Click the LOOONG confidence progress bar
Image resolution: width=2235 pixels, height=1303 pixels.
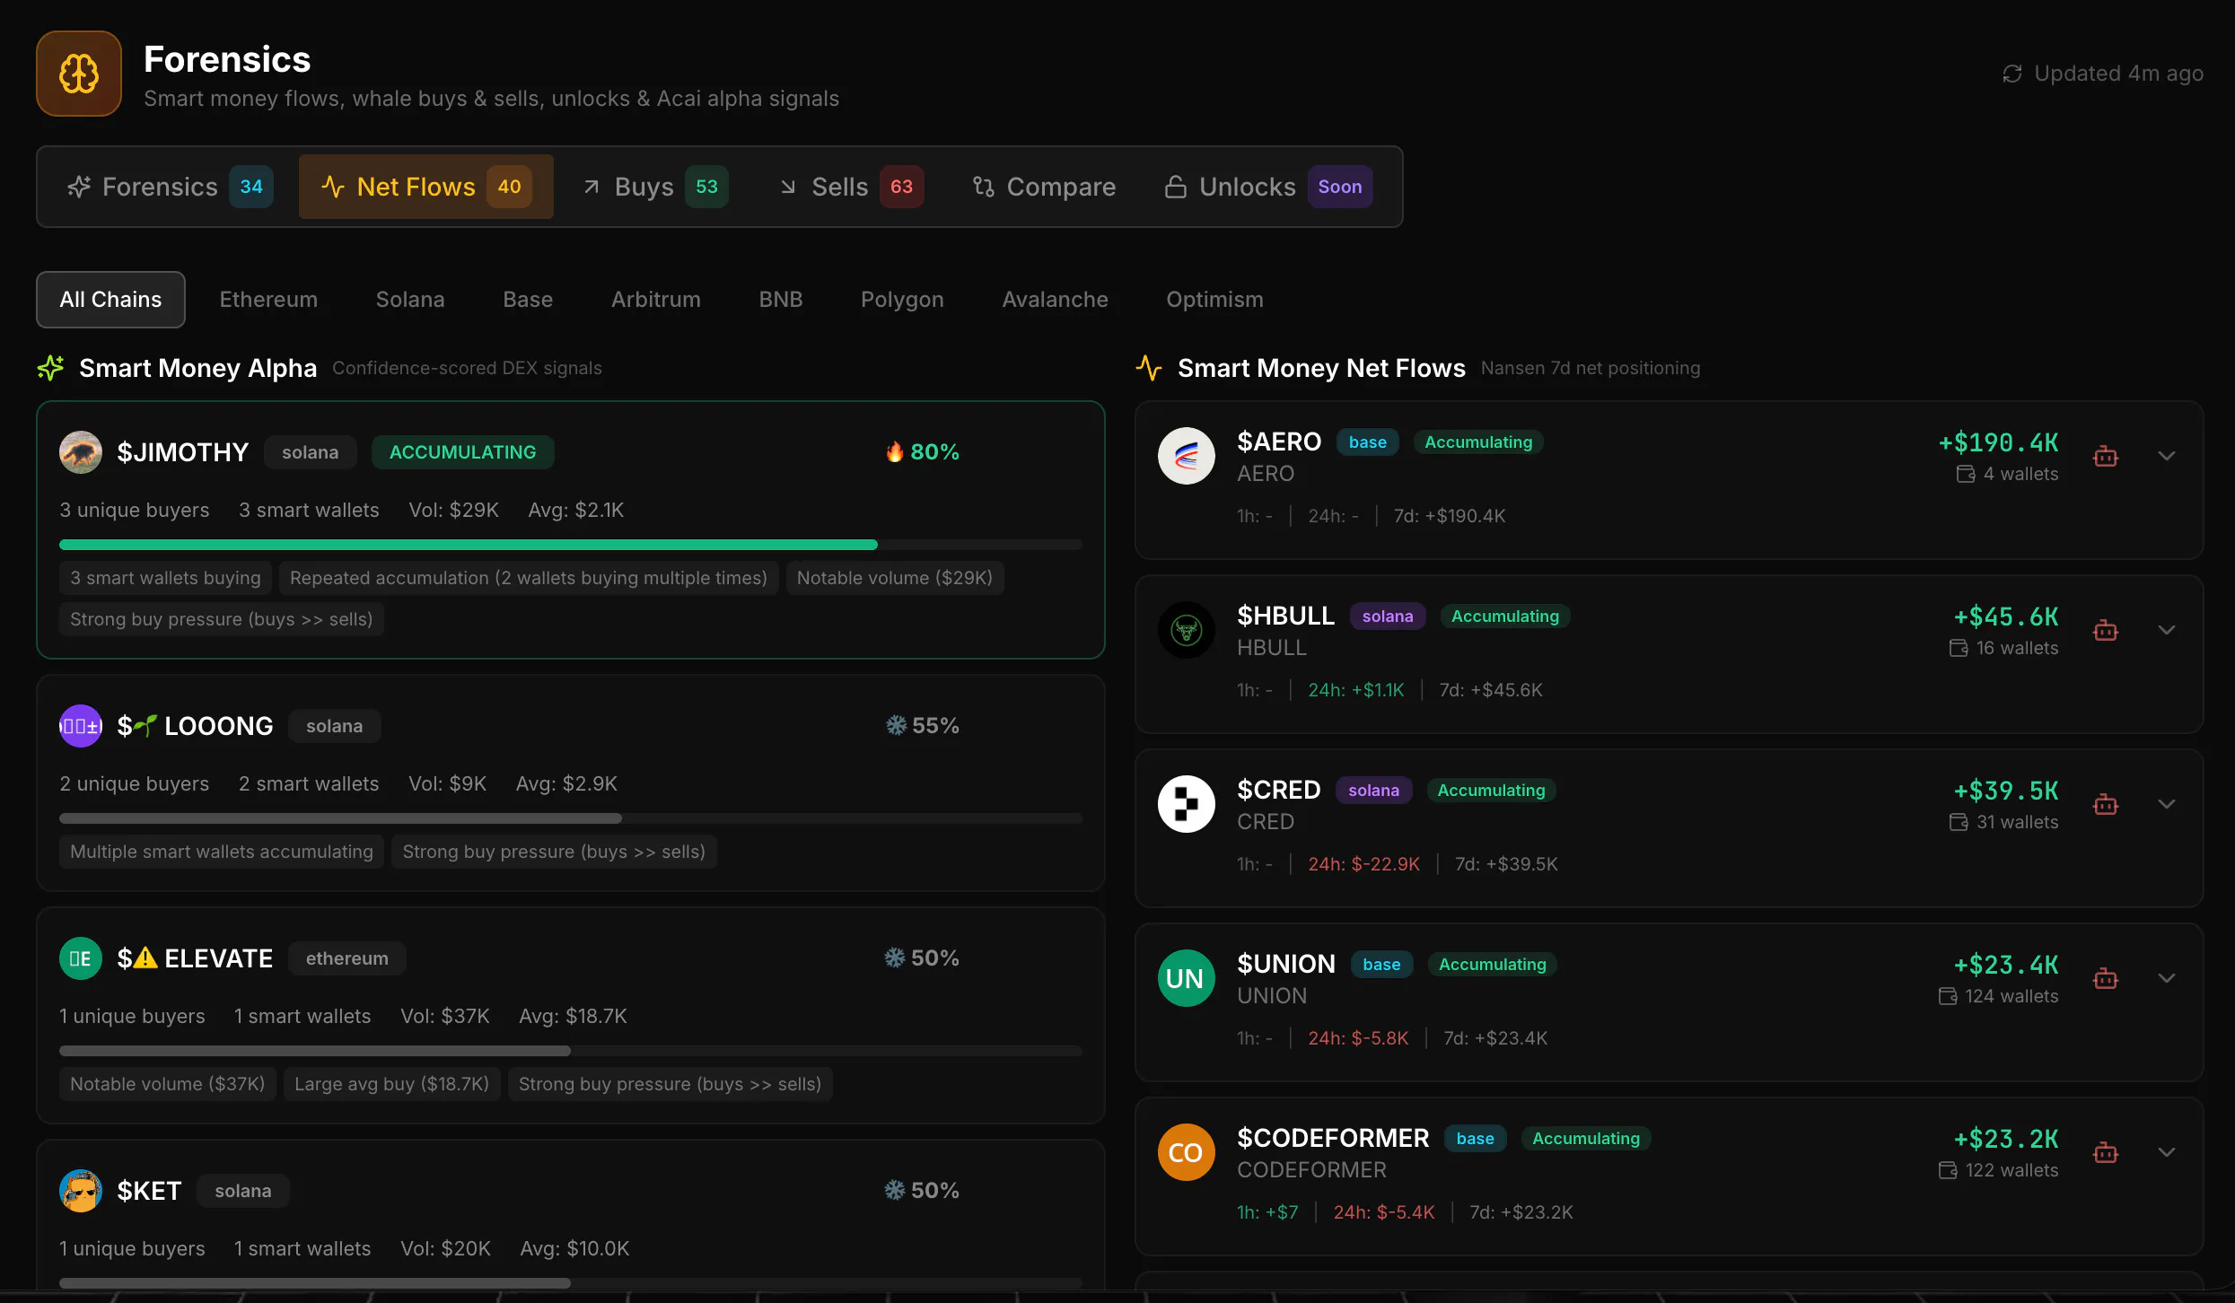(571, 818)
